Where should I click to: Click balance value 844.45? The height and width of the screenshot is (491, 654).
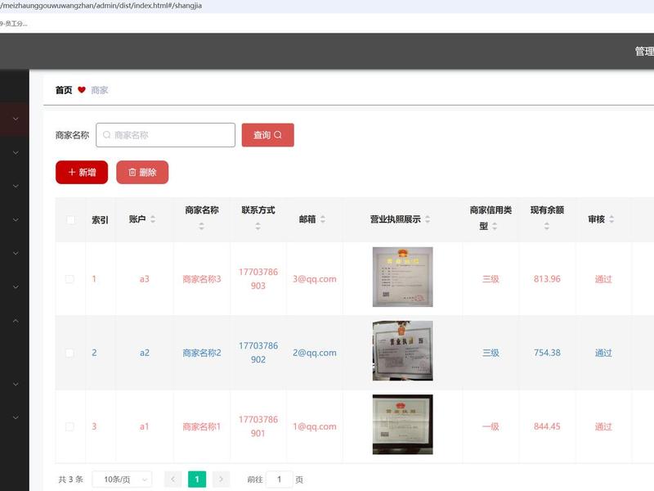(547, 426)
